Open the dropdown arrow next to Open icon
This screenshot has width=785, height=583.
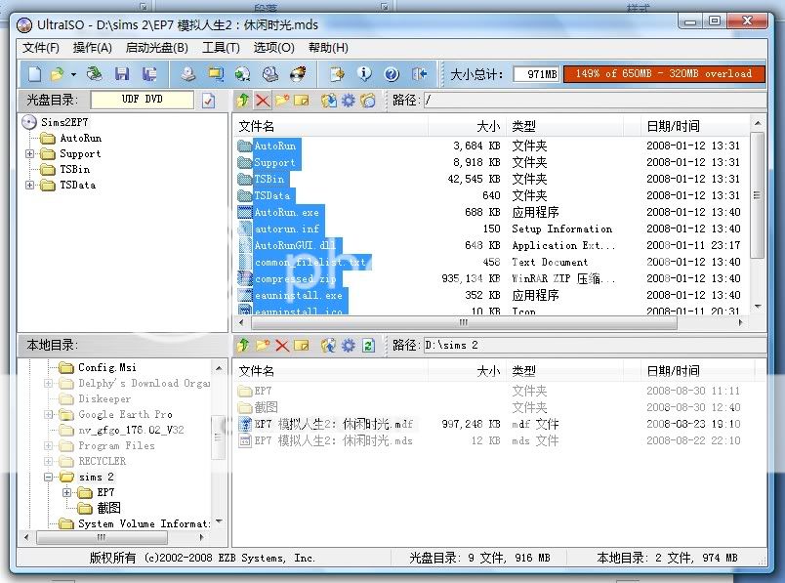(x=73, y=73)
